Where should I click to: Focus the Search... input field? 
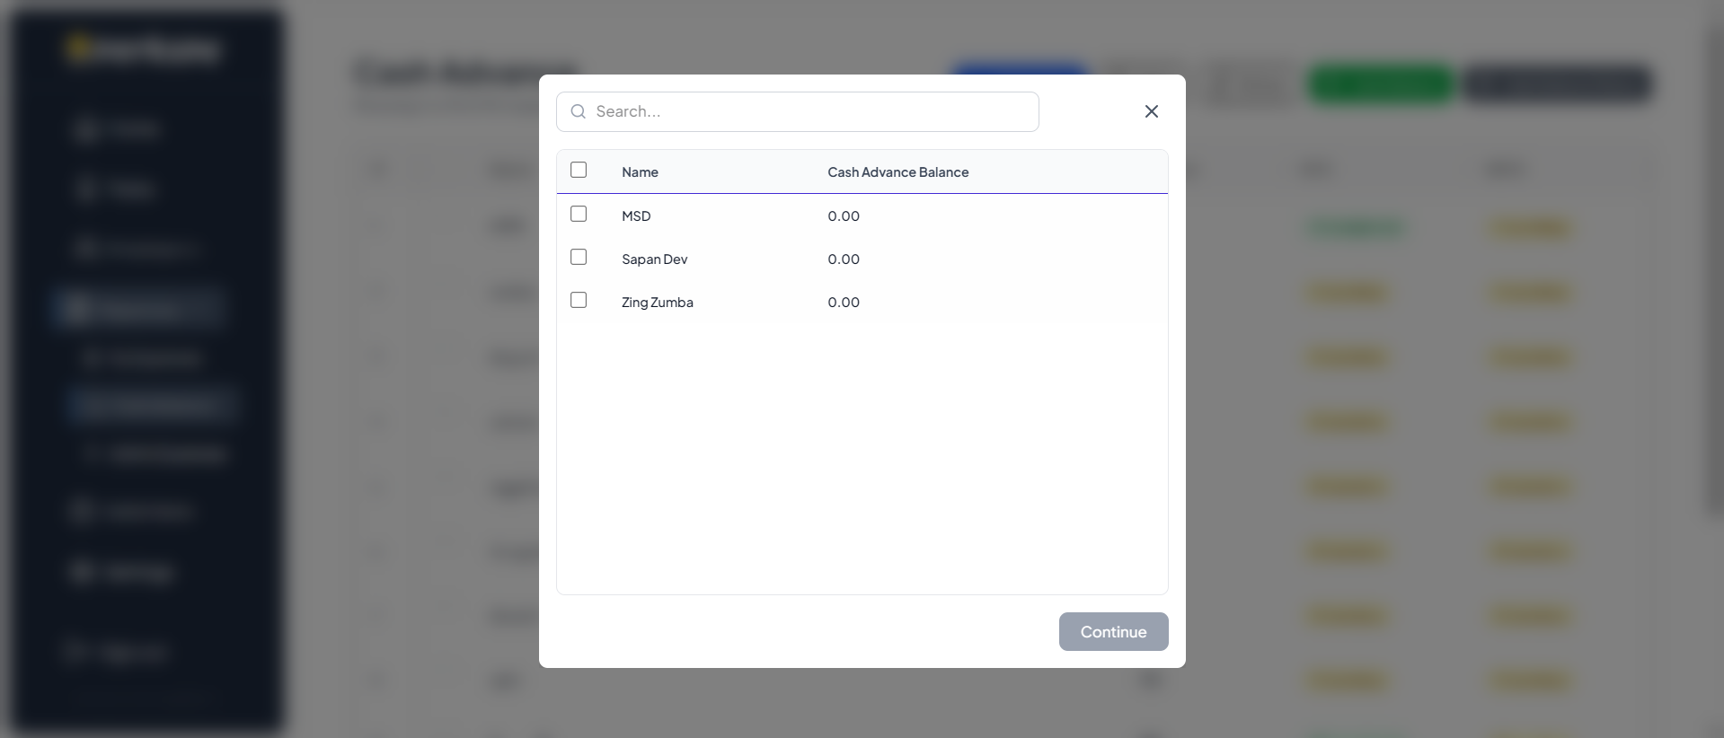point(809,111)
